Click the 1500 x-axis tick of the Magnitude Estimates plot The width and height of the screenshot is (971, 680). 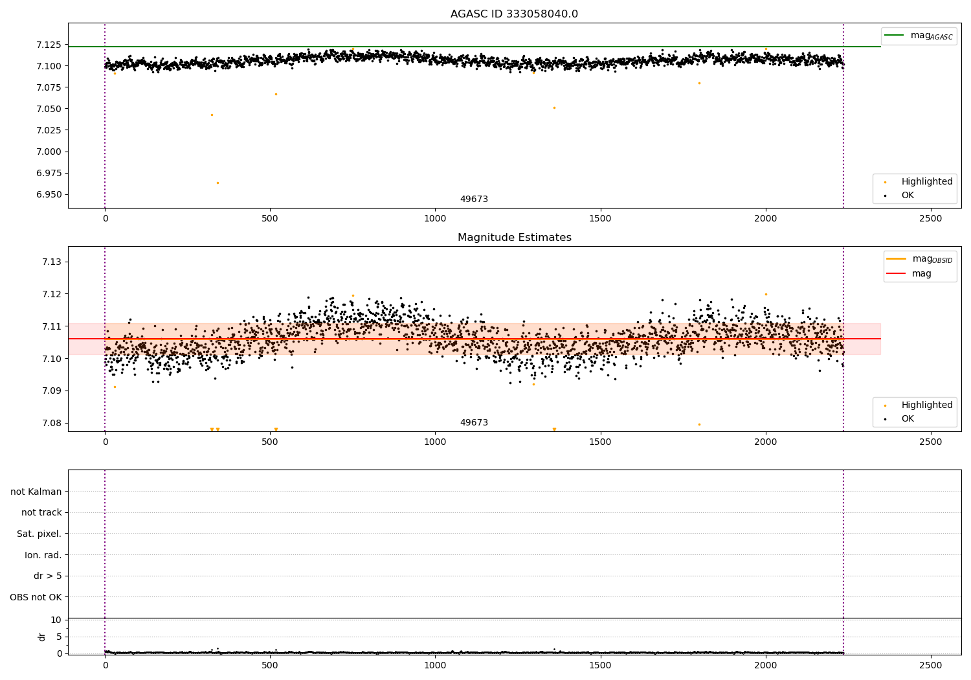600,442
